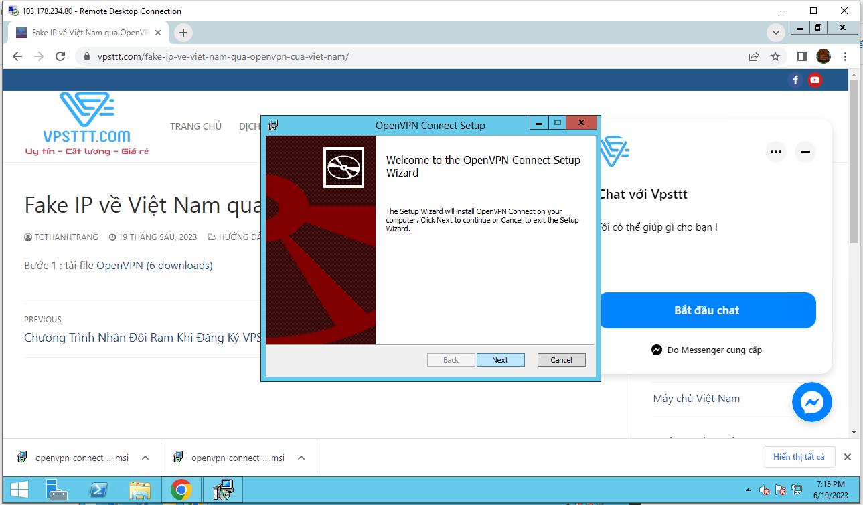Open the Windows Start menu
This screenshot has width=863, height=505.
coord(19,490)
